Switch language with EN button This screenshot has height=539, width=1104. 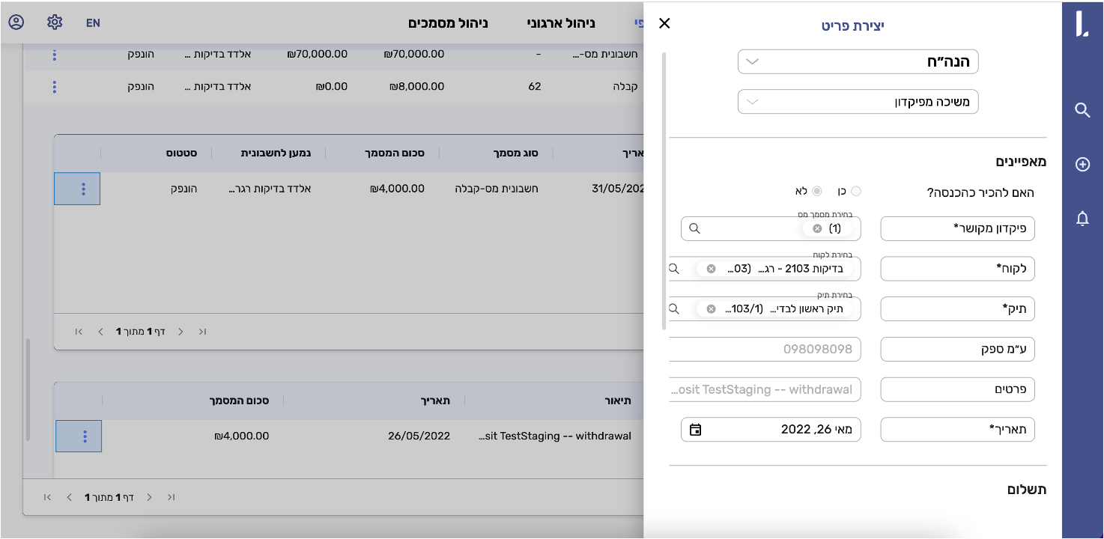[x=93, y=22]
